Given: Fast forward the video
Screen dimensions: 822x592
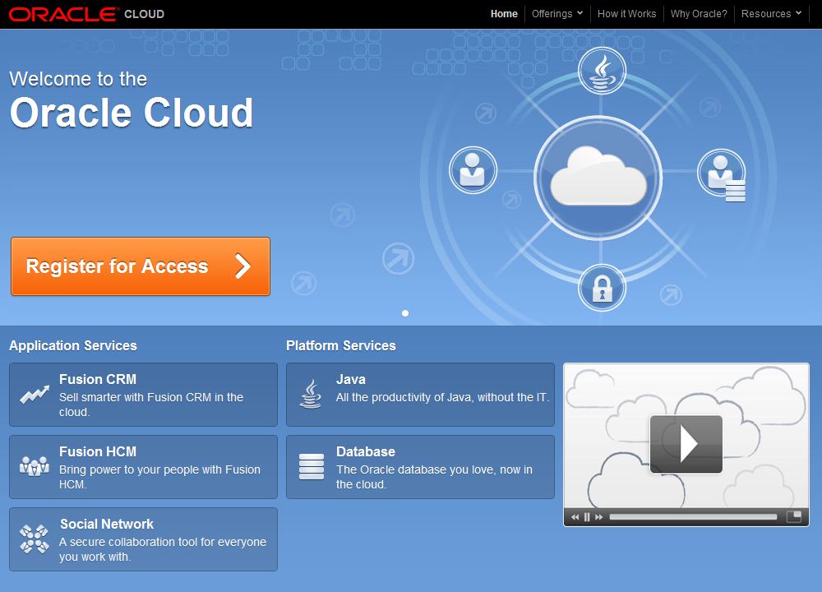Looking at the screenshot, I should [x=598, y=517].
